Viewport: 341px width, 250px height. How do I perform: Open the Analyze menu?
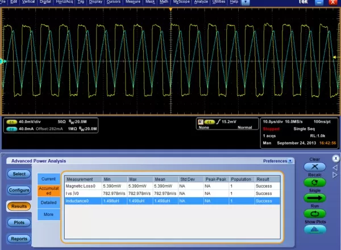[202, 3]
